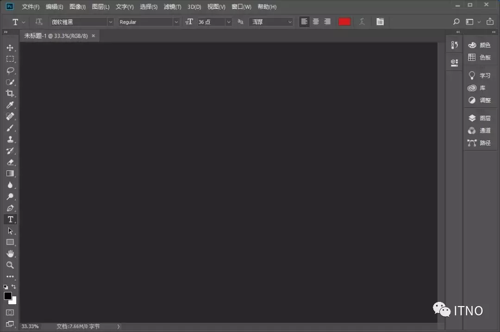500x332 pixels.
Task: Select the Move tool
Action: pos(10,48)
